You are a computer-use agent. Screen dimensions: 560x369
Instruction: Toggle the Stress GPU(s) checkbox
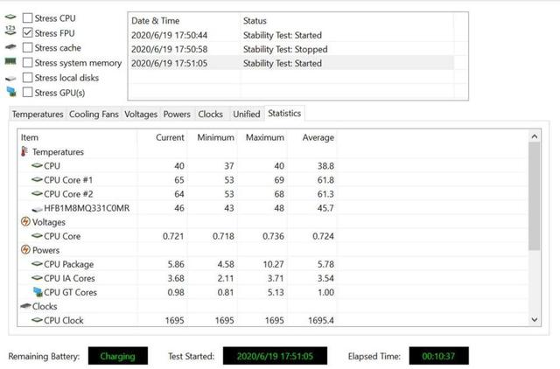(x=28, y=93)
